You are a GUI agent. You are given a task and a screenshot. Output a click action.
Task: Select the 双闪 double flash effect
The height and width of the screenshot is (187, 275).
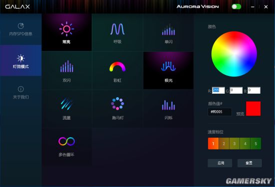[x=66, y=70]
